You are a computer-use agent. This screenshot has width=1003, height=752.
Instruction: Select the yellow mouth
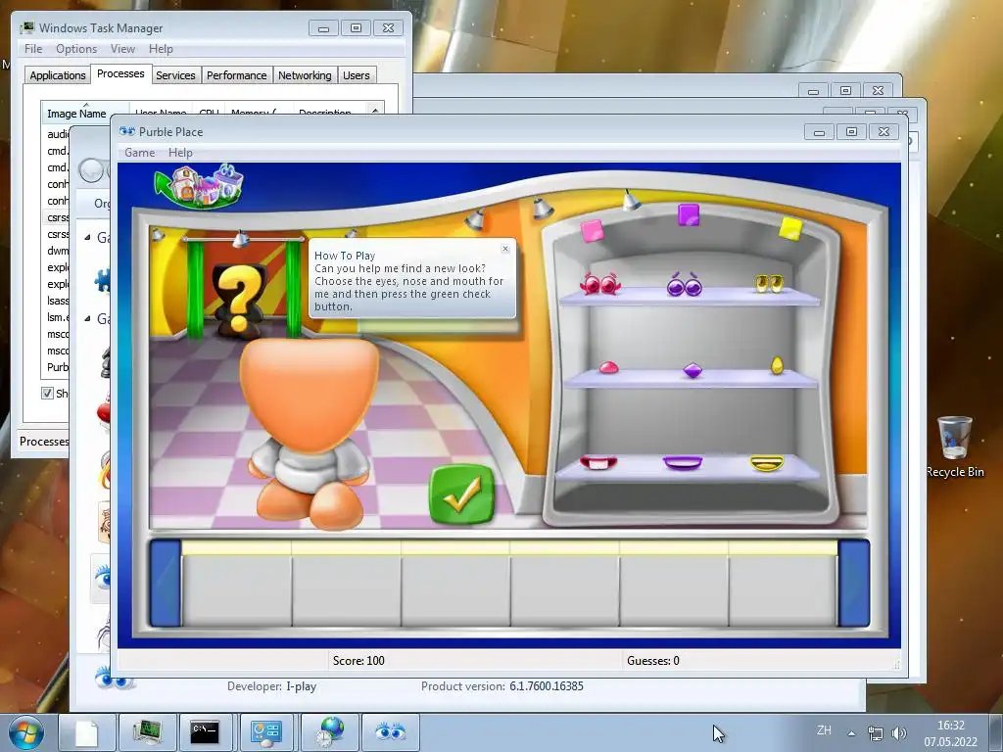[x=766, y=463]
